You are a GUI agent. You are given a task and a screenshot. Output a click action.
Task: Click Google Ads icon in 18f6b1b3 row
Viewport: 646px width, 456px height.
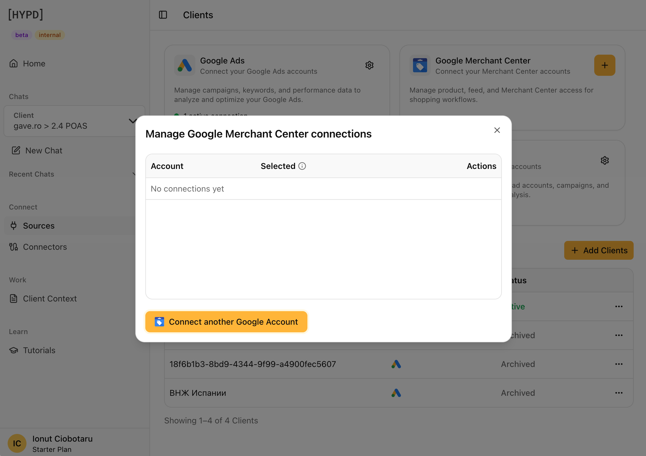[396, 364]
